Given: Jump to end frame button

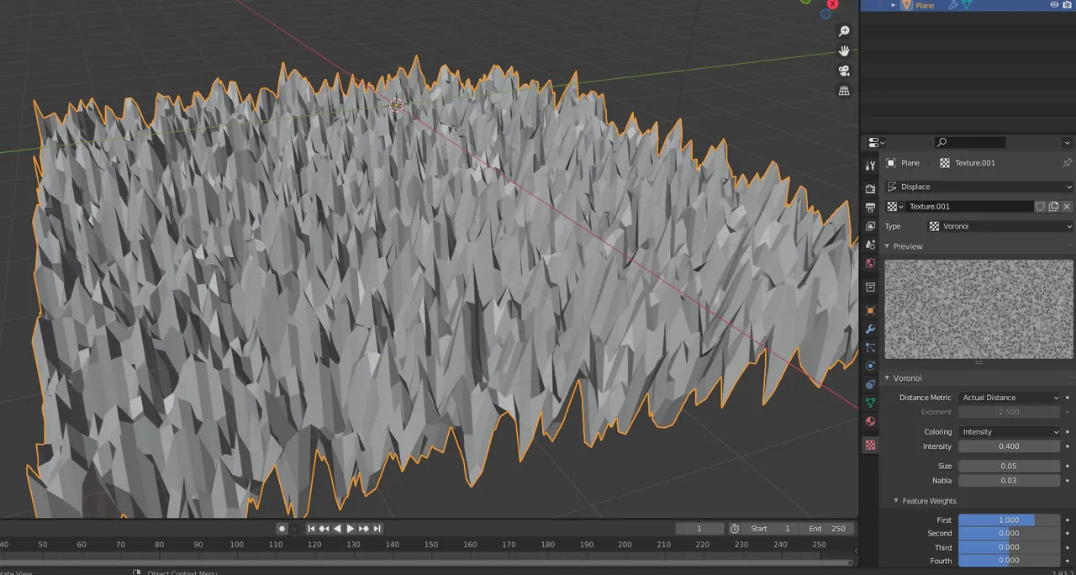Looking at the screenshot, I should [377, 529].
